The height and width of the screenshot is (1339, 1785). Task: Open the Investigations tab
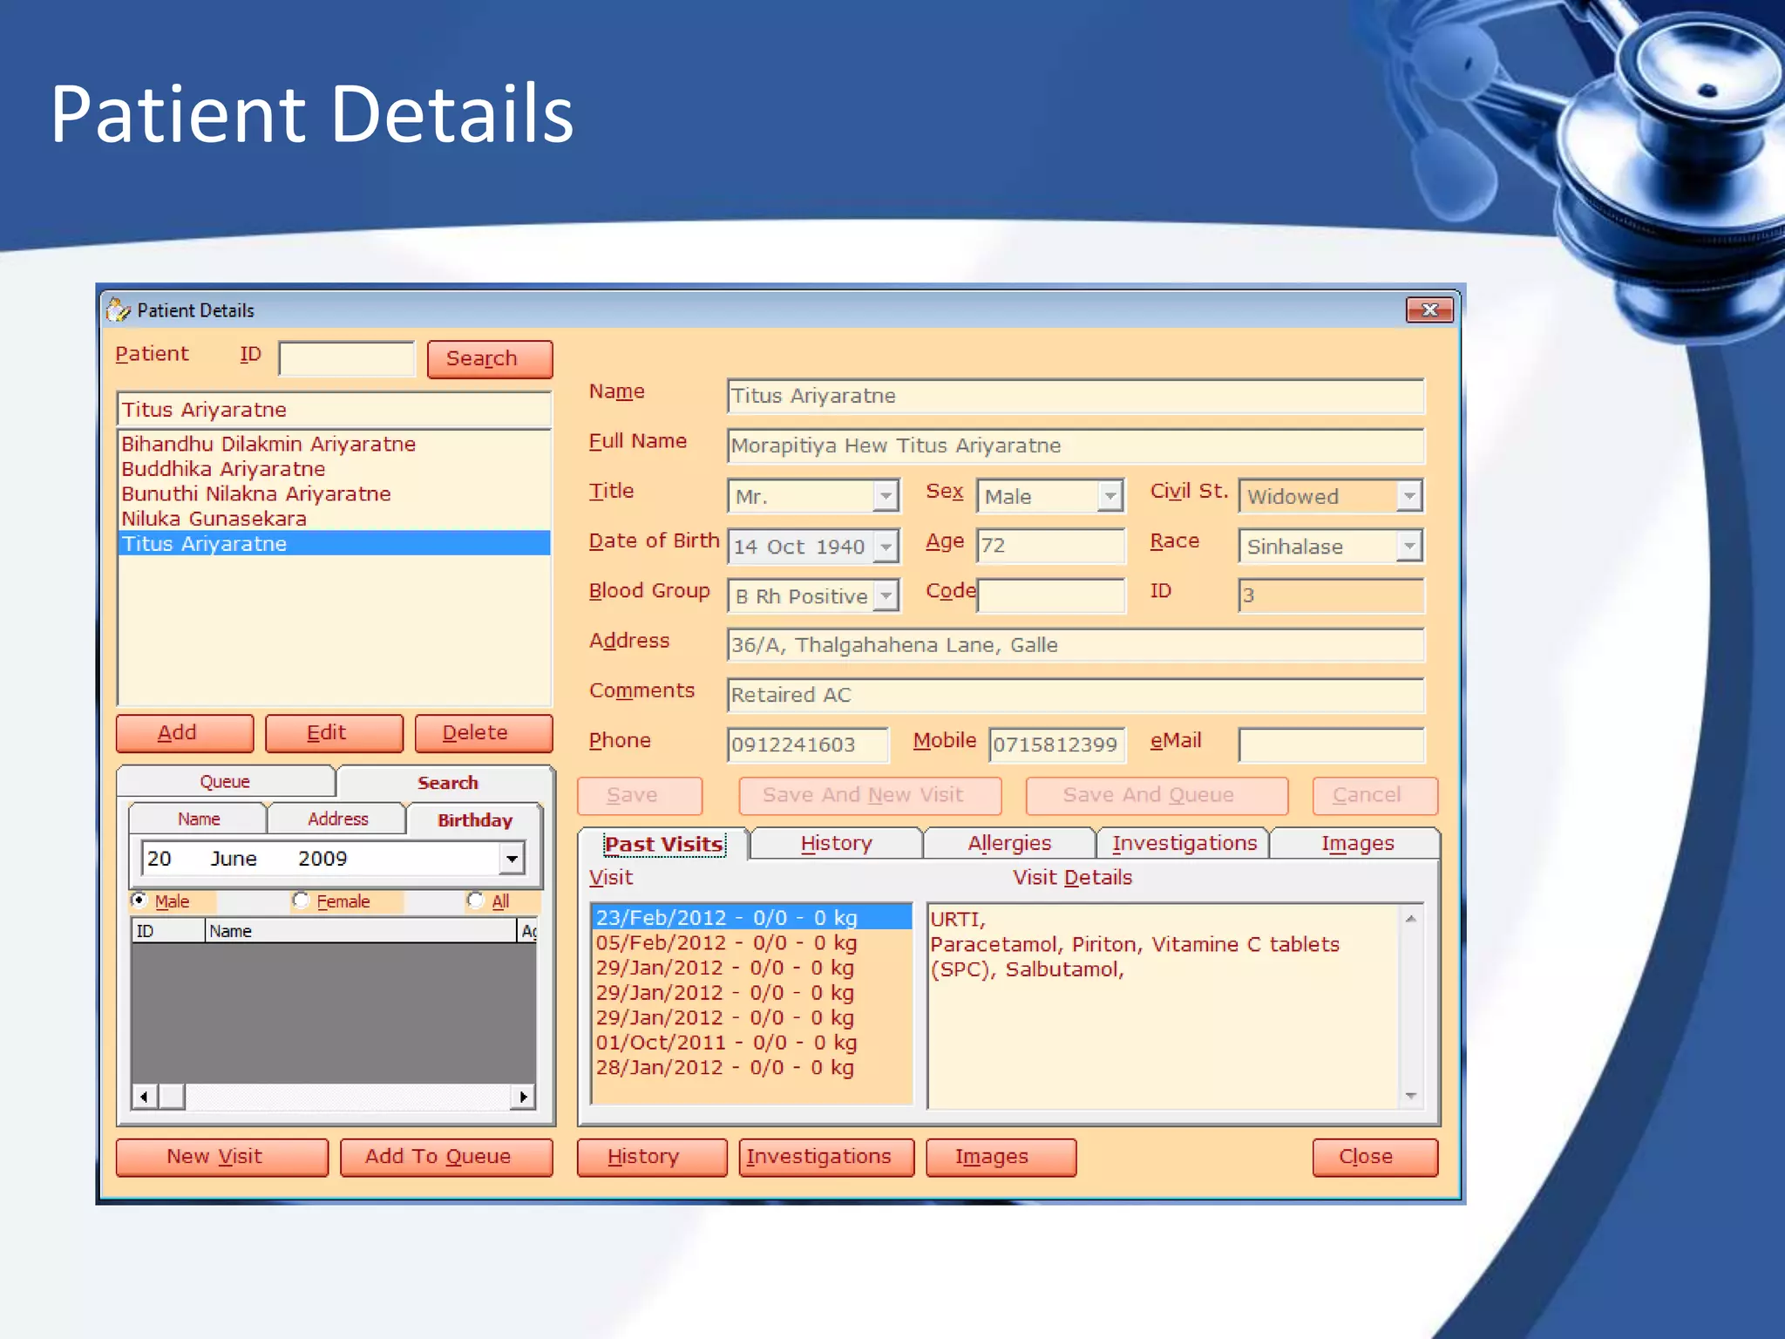tap(1184, 843)
